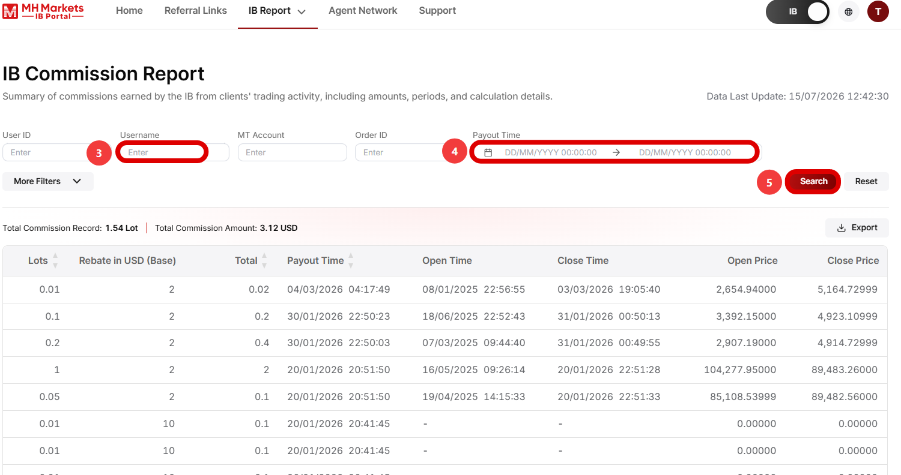
Task: Click payout time 04/03/2026 04:17:49
Action: coord(339,290)
